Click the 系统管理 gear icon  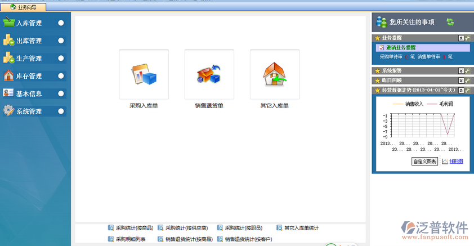8,110
